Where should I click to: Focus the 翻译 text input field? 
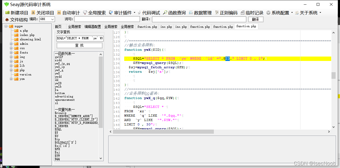pos(199,19)
